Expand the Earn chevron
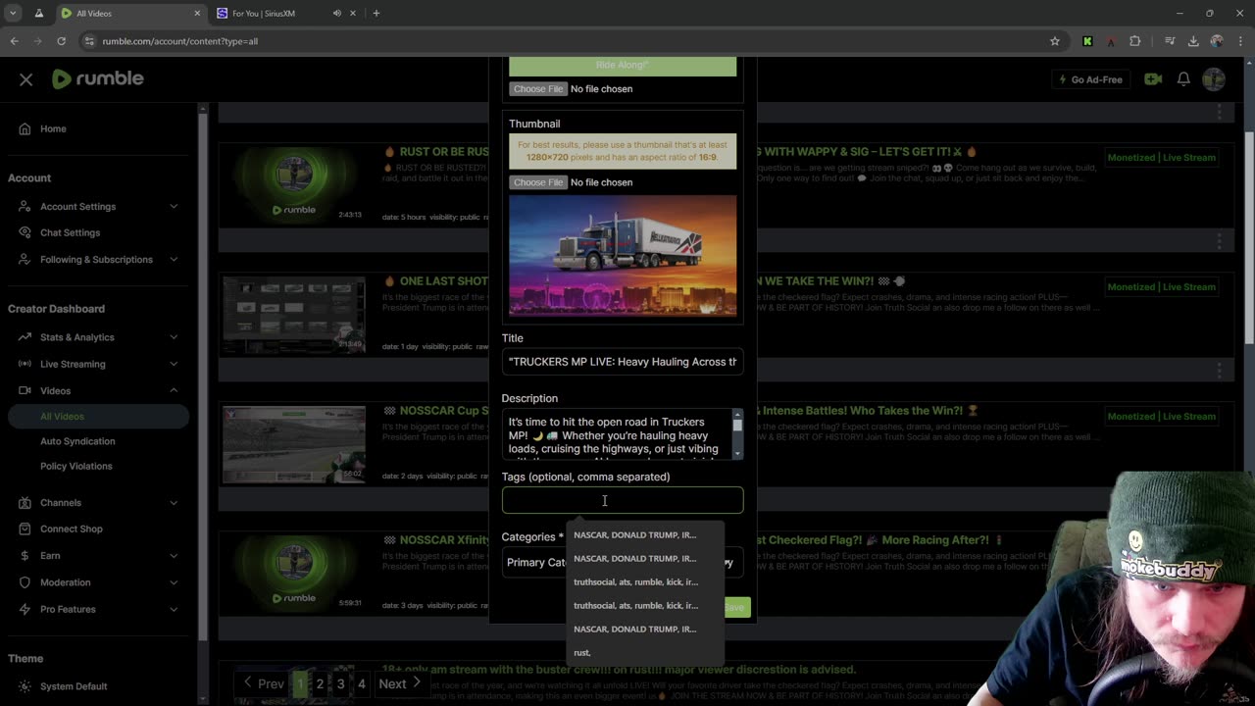The width and height of the screenshot is (1255, 706). [174, 556]
